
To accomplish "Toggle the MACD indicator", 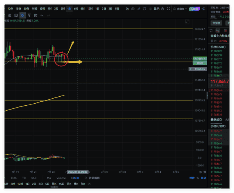I will click(75, 178).
